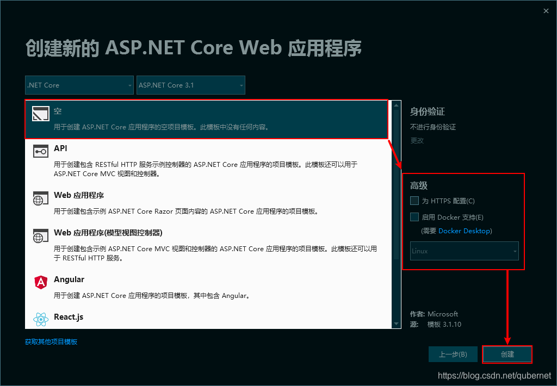Enable the 启用 Docker 支持 checkbox
Viewport: 557px width, 386px height.
[x=414, y=217]
